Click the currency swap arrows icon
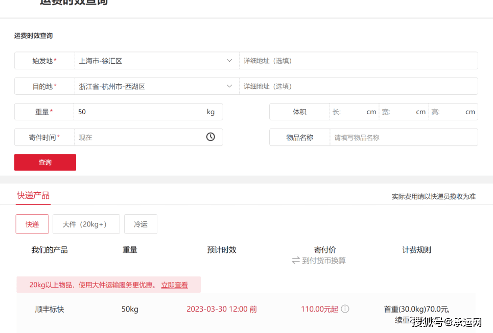This screenshot has width=493, height=333. click(296, 261)
